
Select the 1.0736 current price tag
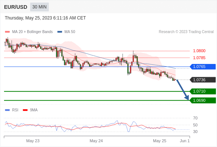tap(203, 80)
